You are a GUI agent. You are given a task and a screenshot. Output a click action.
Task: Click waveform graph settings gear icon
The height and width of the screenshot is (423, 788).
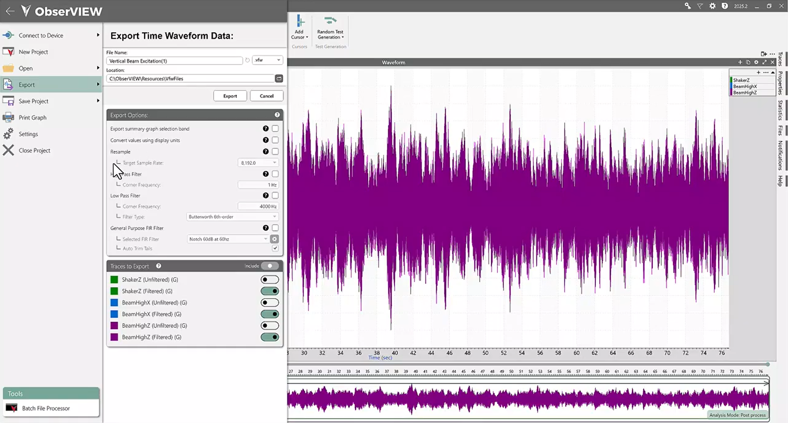[756, 62]
